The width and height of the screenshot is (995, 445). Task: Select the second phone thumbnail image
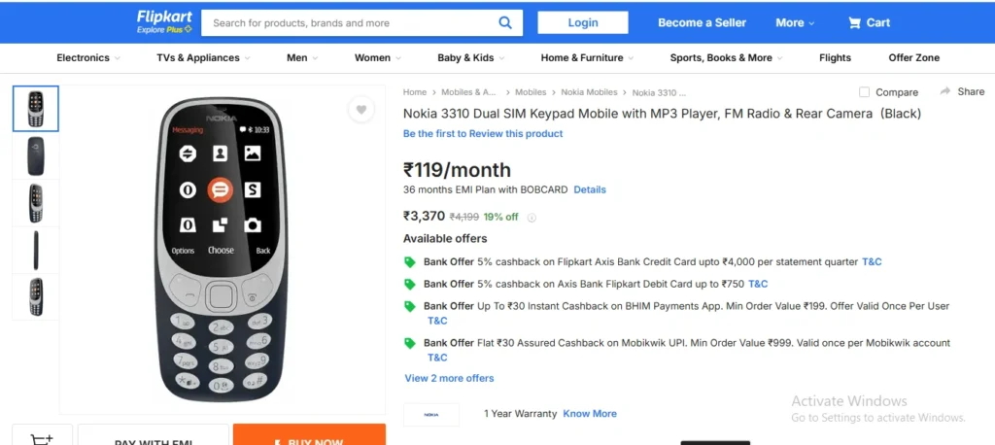tap(36, 155)
